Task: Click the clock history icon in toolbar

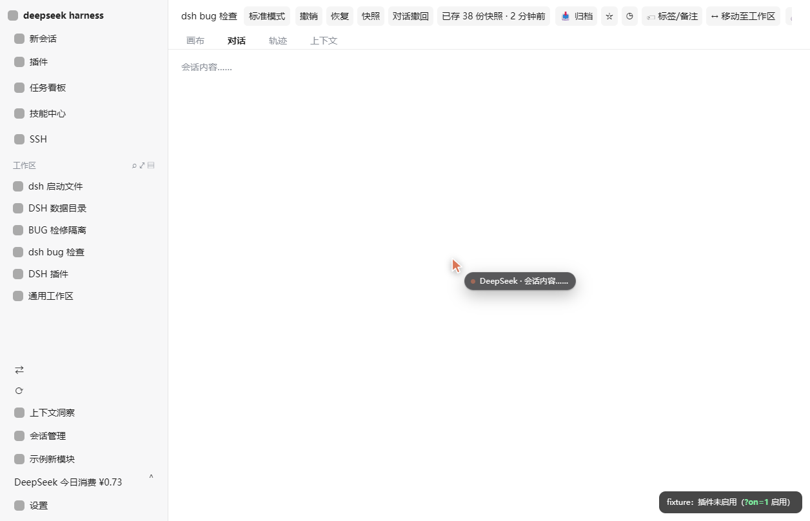Action: tap(629, 16)
